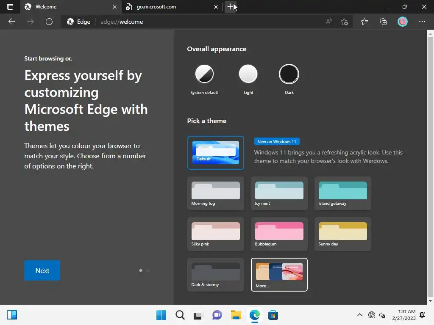Switch to the go.microsoft.com tab
This screenshot has height=325, width=434.
(172, 7)
